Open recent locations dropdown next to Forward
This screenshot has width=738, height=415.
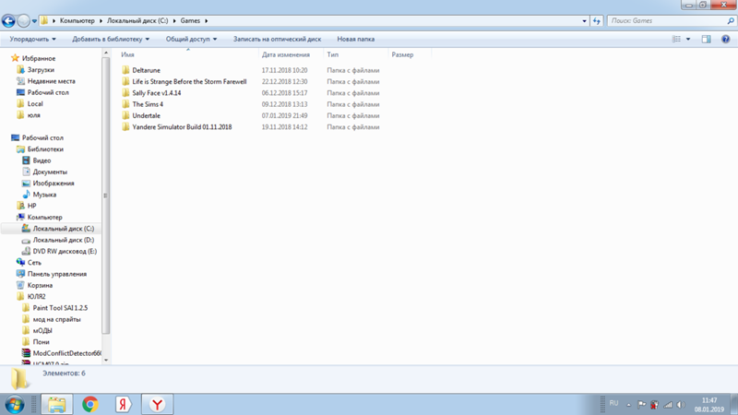pyautogui.click(x=34, y=21)
